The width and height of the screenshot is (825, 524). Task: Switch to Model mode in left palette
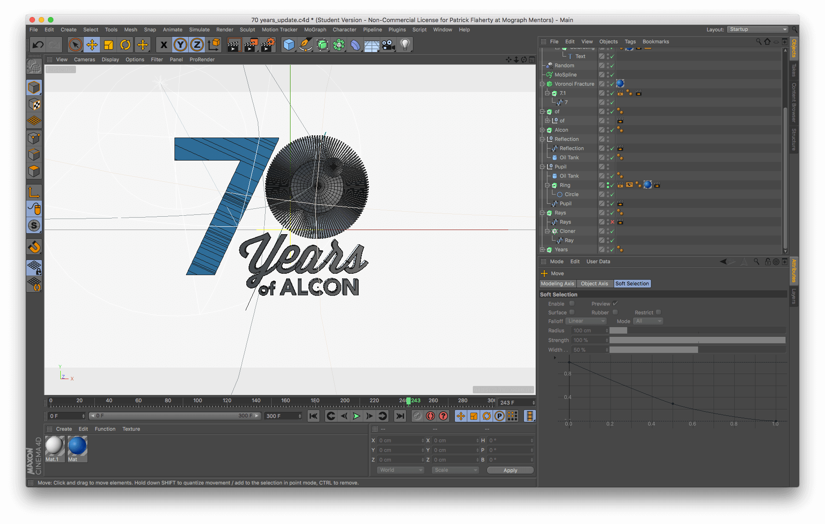[34, 87]
